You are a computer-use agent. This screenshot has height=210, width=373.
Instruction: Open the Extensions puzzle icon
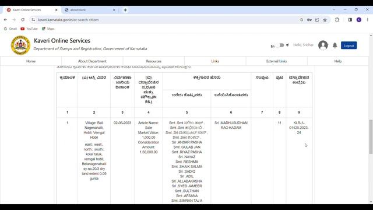[337, 20]
